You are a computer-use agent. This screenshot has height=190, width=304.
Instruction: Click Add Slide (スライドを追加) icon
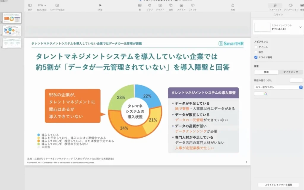click(57, 5)
